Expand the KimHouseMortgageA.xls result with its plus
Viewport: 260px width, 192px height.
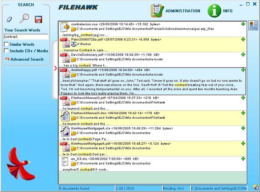point(243,128)
